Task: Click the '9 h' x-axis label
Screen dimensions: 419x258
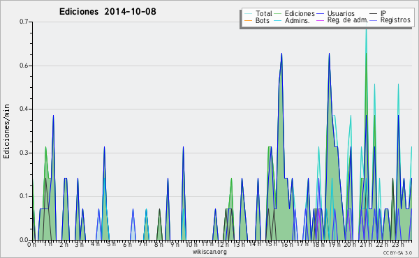Action: [175, 244]
